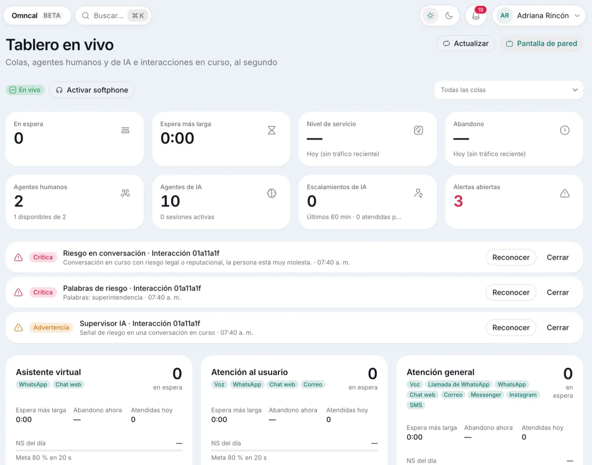592x465 pixels.
Task: Click gauge icon in Nivel de servicio card
Action: [418, 130]
